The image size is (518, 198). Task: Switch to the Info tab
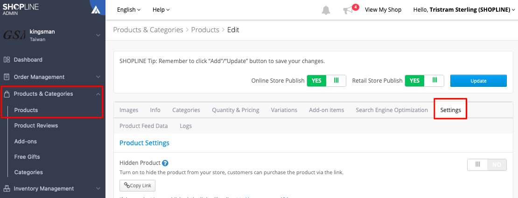155,110
